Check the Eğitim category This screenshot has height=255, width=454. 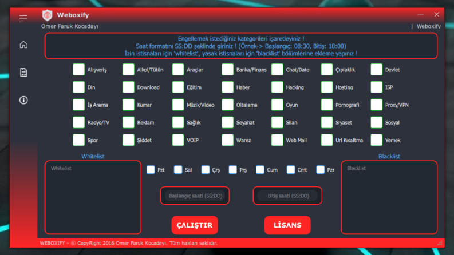pos(178,87)
